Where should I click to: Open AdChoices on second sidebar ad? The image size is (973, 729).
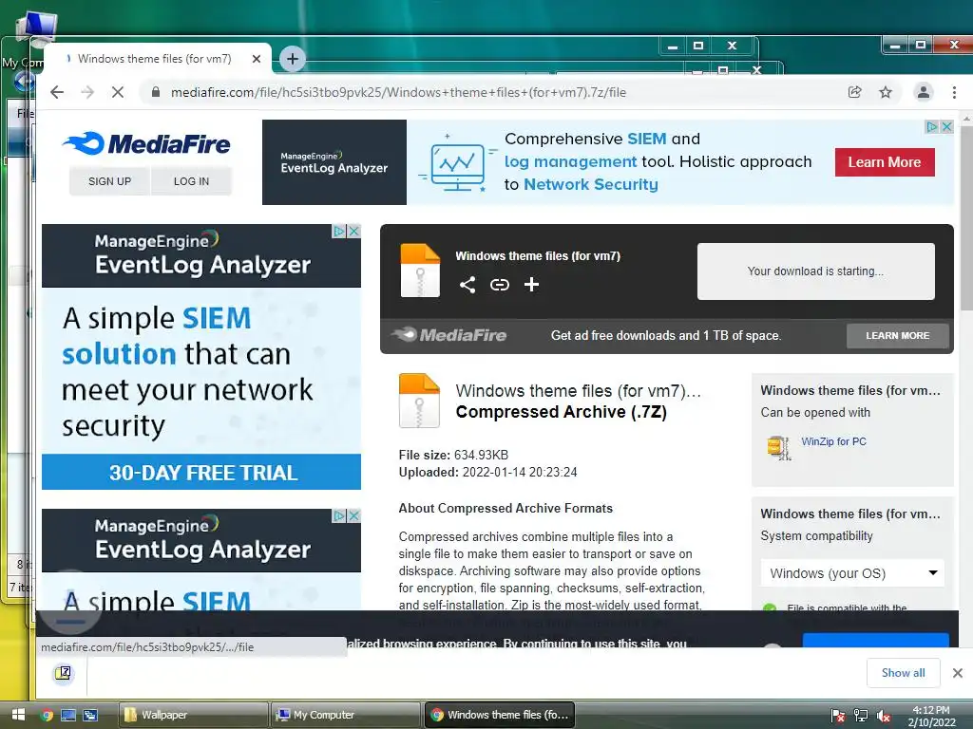pyautogui.click(x=339, y=515)
